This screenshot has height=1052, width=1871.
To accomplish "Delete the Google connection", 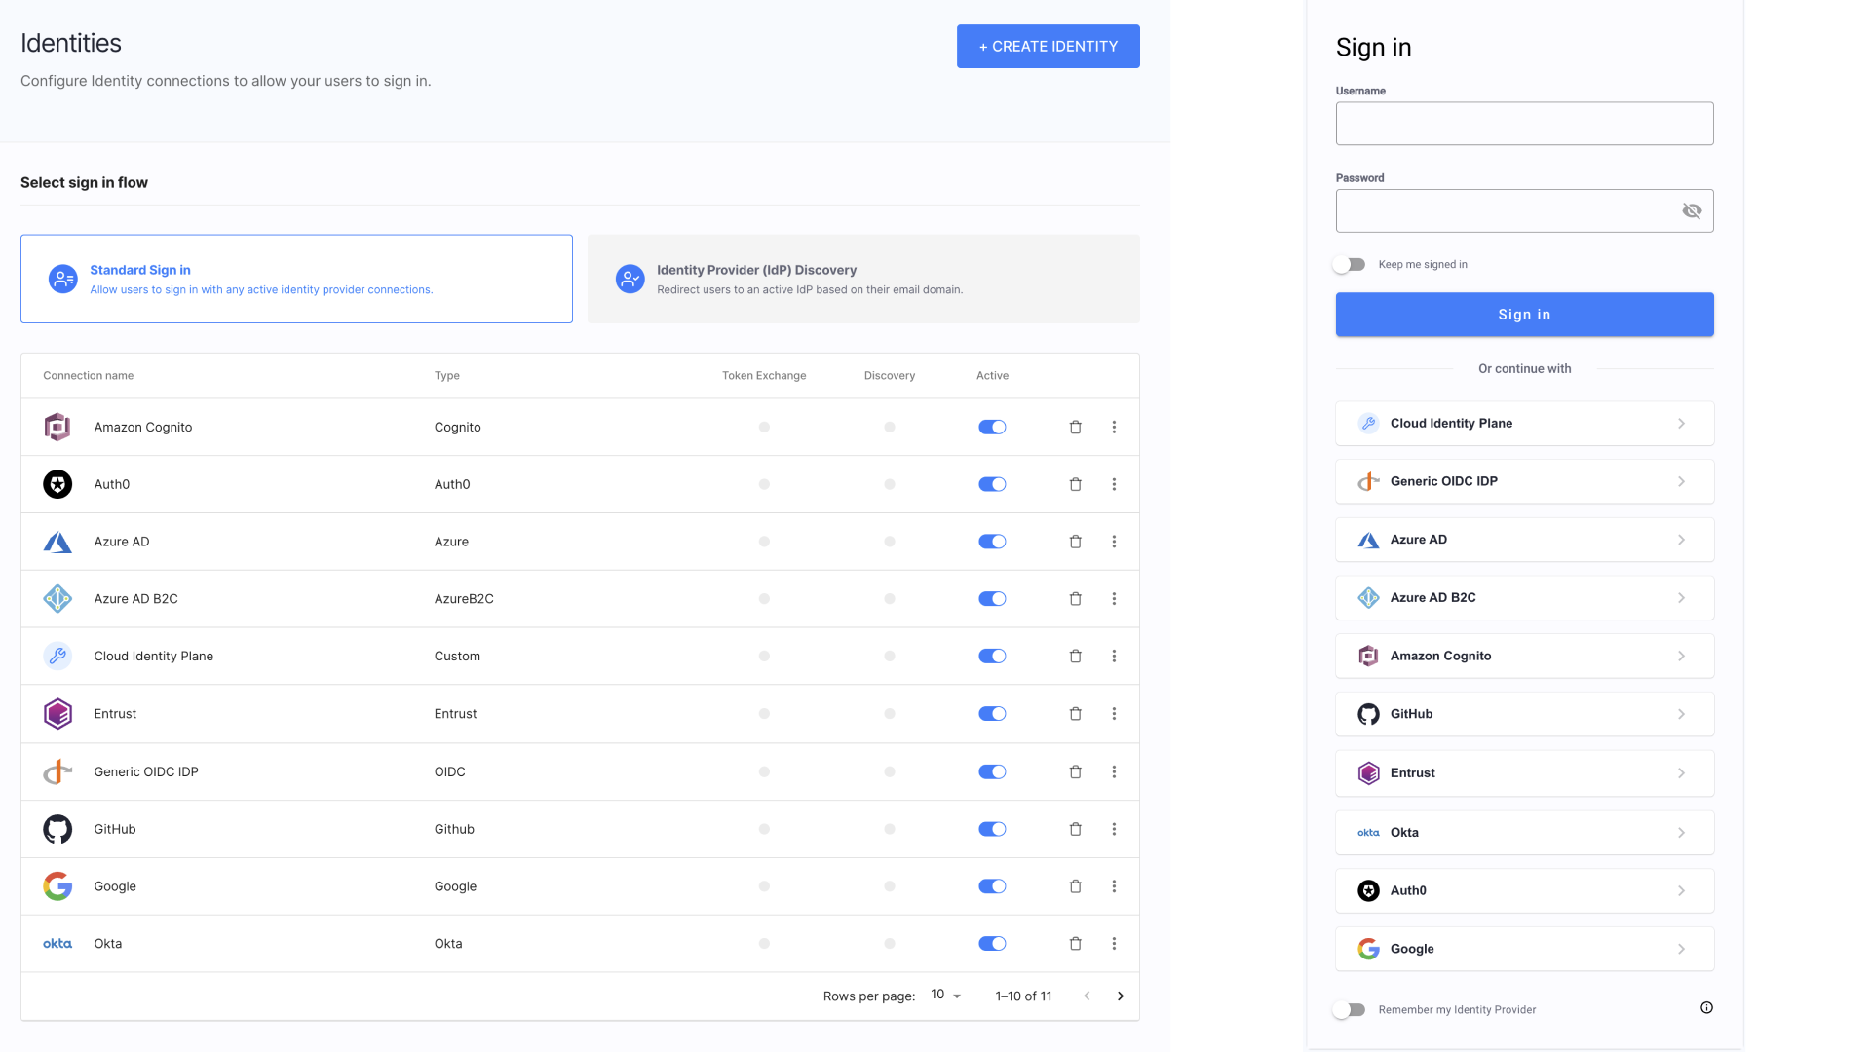I will point(1076,886).
